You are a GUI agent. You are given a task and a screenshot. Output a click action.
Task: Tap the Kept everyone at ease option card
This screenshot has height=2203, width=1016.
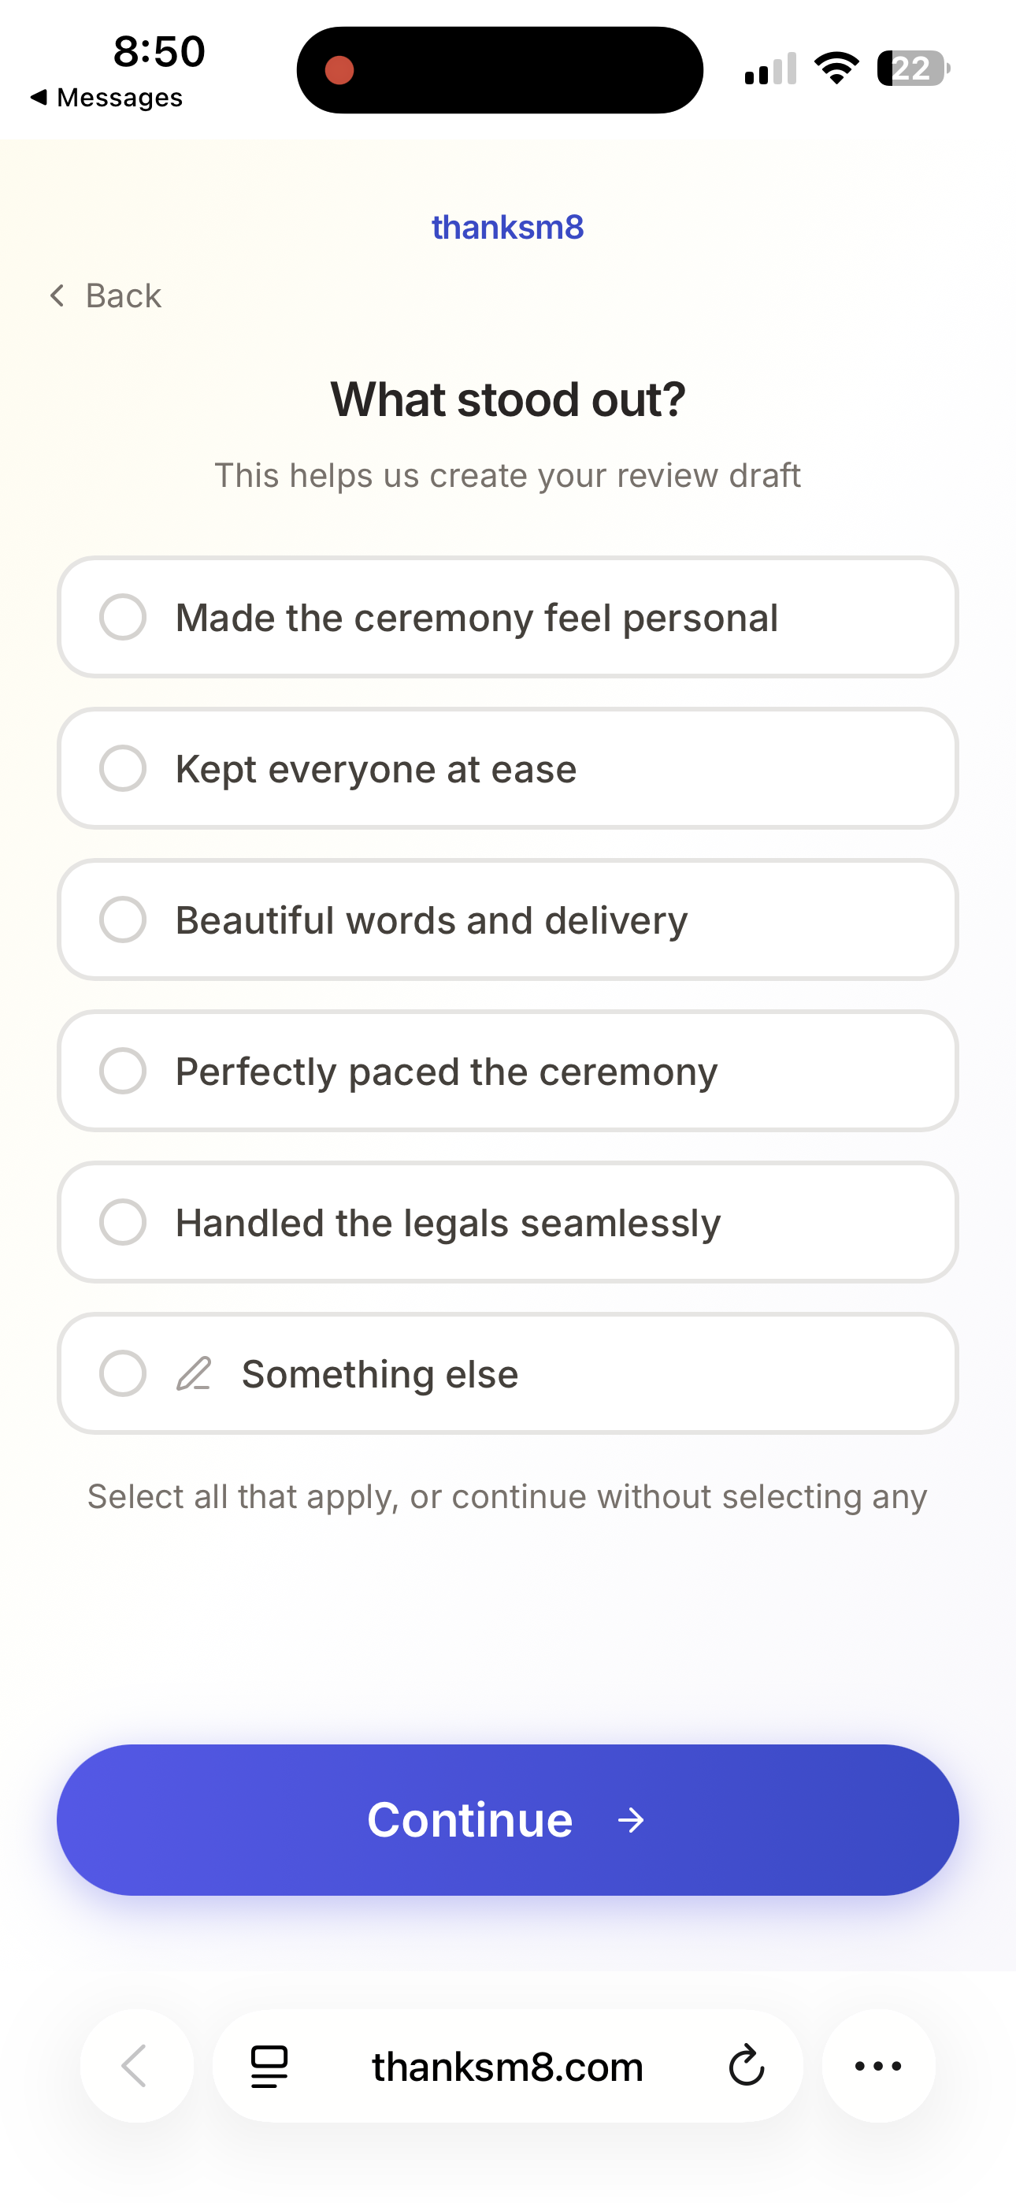[x=508, y=768]
